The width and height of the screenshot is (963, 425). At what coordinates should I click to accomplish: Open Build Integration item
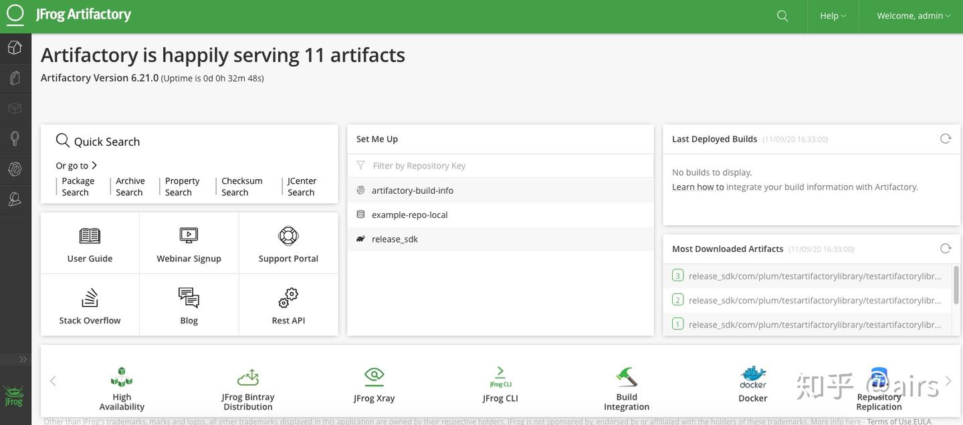627,388
